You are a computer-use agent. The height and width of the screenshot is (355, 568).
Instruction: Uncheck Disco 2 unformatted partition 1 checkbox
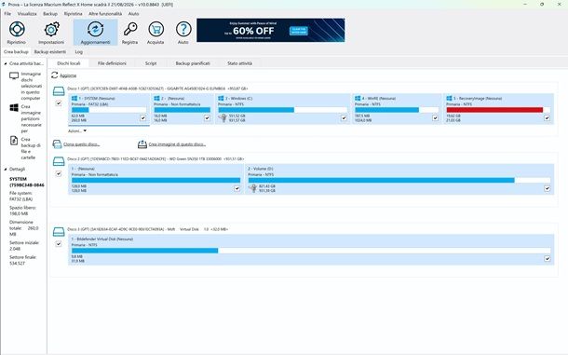click(x=237, y=188)
